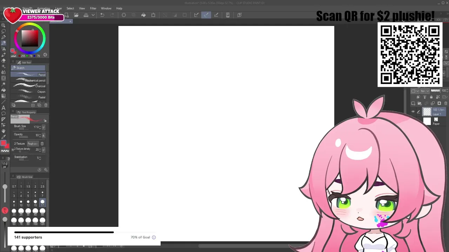Open sub tool detail wrench icon
449x252 pixels.
46,170
